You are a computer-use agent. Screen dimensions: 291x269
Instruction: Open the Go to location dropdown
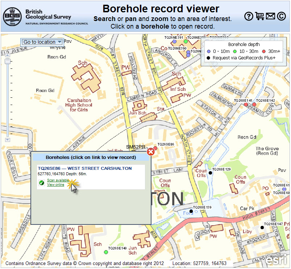point(42,42)
